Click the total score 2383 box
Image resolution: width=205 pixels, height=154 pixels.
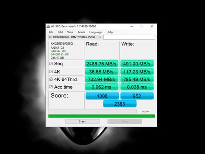(x=120, y=104)
